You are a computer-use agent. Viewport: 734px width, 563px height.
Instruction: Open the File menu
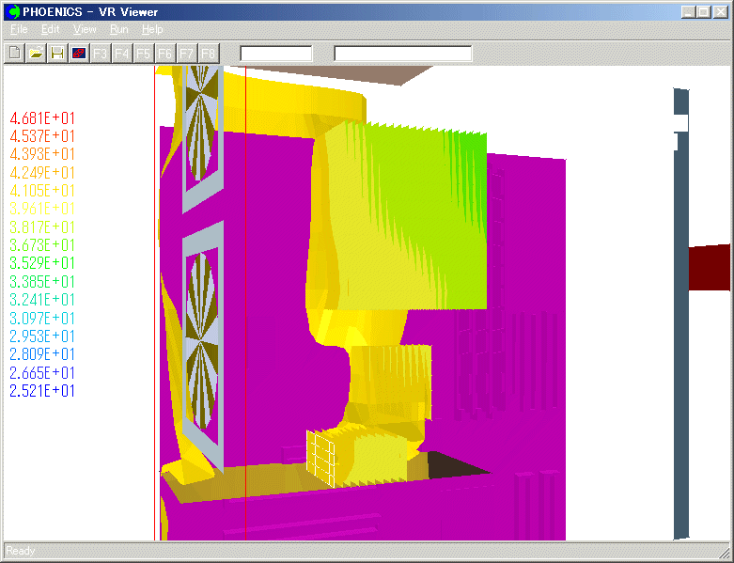19,29
